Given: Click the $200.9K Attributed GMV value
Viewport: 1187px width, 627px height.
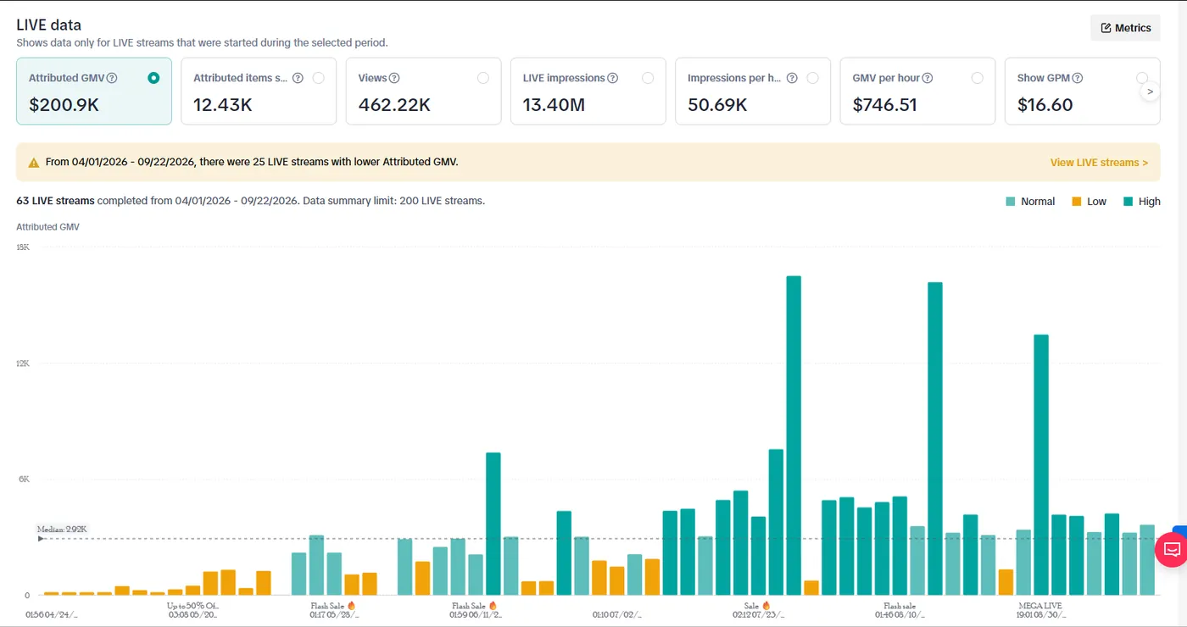Looking at the screenshot, I should click(64, 105).
